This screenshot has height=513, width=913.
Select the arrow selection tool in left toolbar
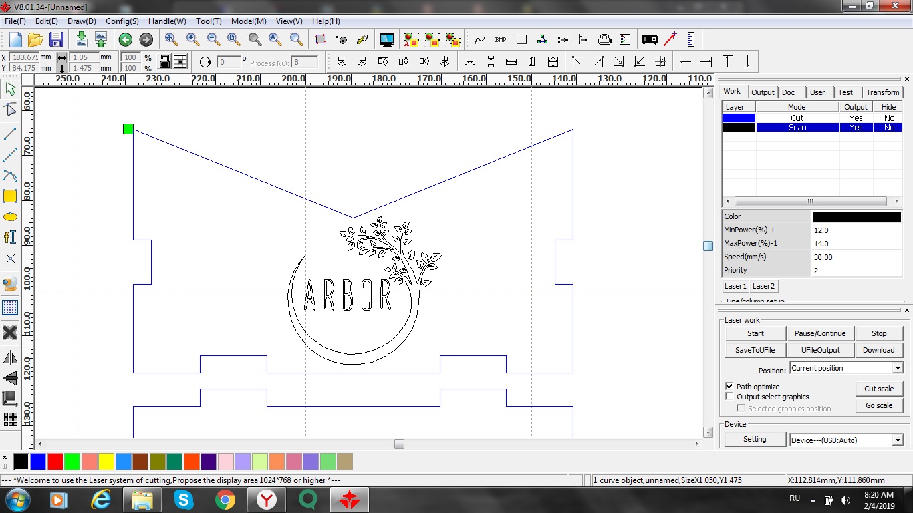pyautogui.click(x=10, y=89)
